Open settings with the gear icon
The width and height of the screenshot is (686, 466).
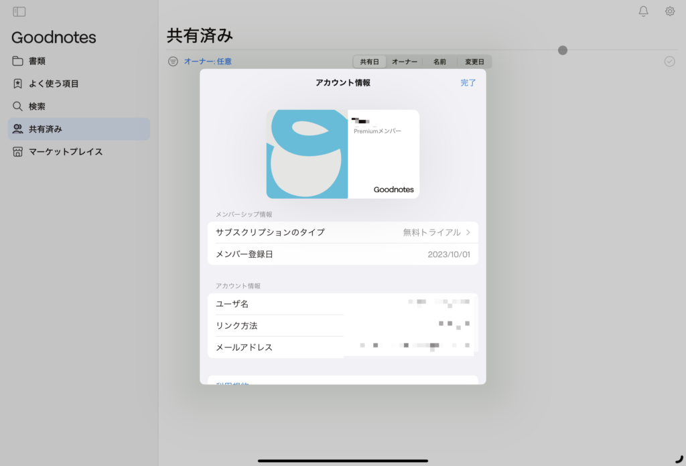point(669,11)
